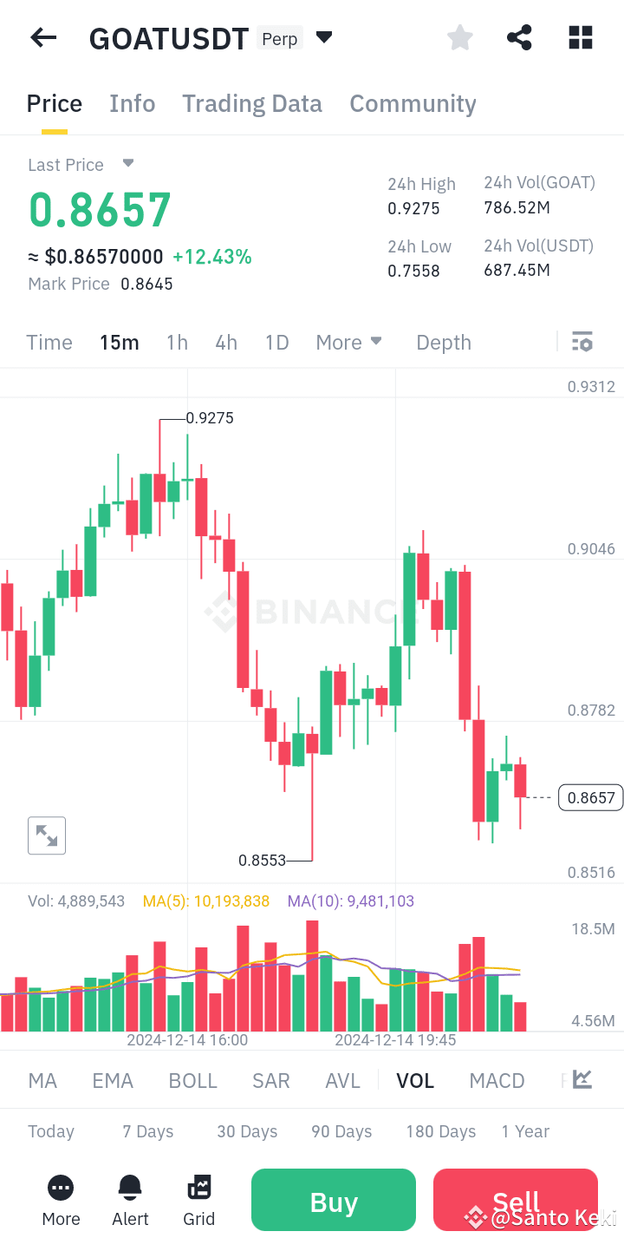
Task: Switch to Grid trading view
Action: pos(198,1200)
